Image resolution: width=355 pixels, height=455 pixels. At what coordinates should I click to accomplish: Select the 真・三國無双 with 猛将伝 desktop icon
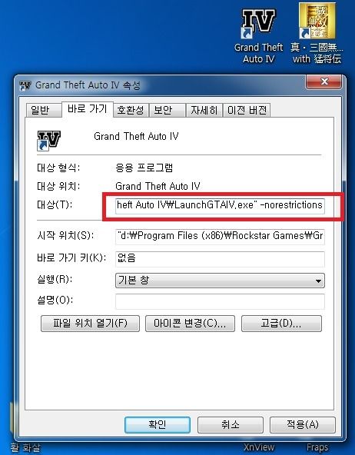[317, 33]
